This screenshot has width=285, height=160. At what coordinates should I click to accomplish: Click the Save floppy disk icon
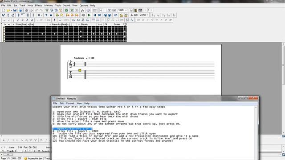point(15,10)
